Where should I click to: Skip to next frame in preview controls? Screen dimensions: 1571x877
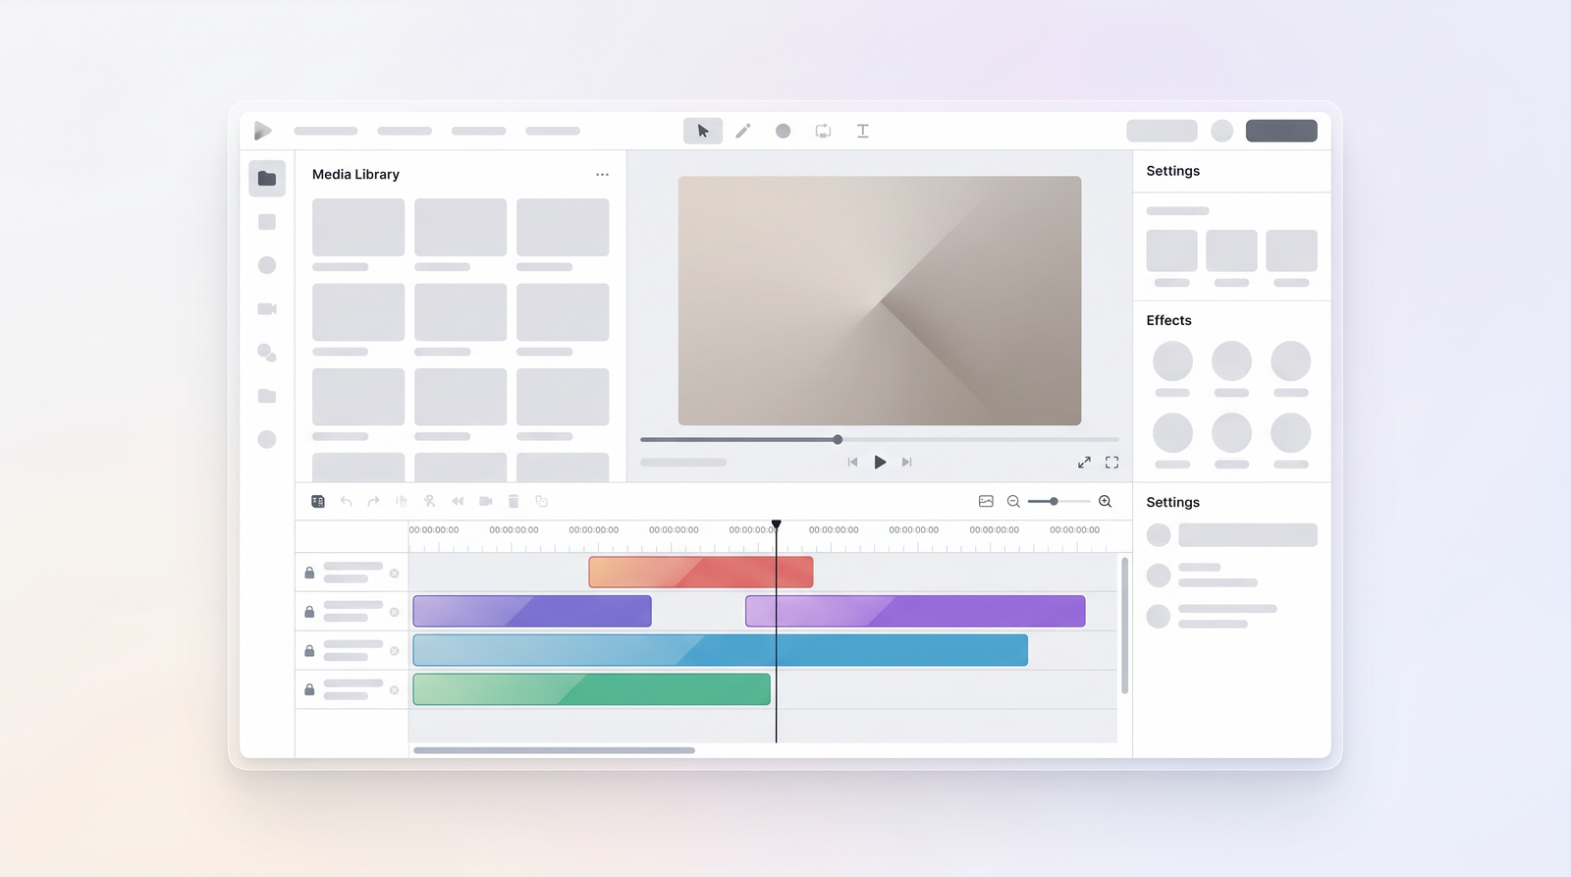pyautogui.click(x=907, y=462)
